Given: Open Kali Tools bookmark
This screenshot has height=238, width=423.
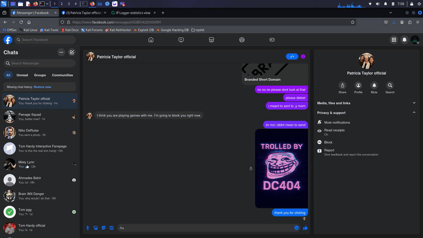Looking at the screenshot, I should pyautogui.click(x=49, y=30).
